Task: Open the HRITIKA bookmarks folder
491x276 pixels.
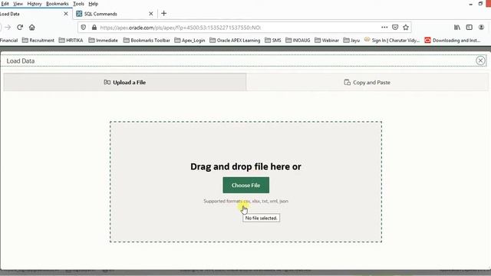Action: 71,41
